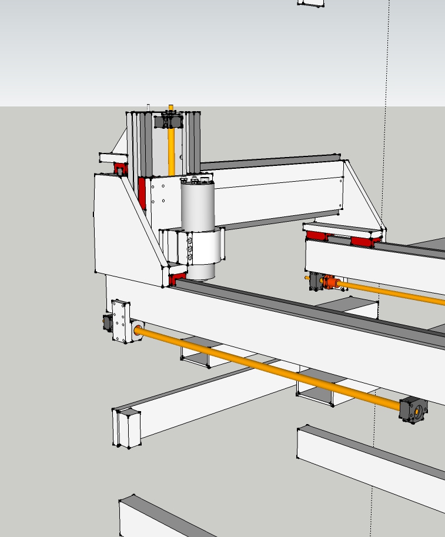Screen dimensions: 445x537
Task: Click the red bearing block beneath the spindle
Action: [x=176, y=278]
